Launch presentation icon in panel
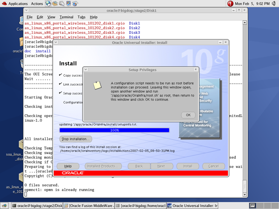 point(68,3)
